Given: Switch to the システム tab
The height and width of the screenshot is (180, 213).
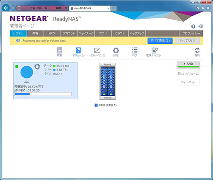Looking at the screenshot, I should point(18,34).
